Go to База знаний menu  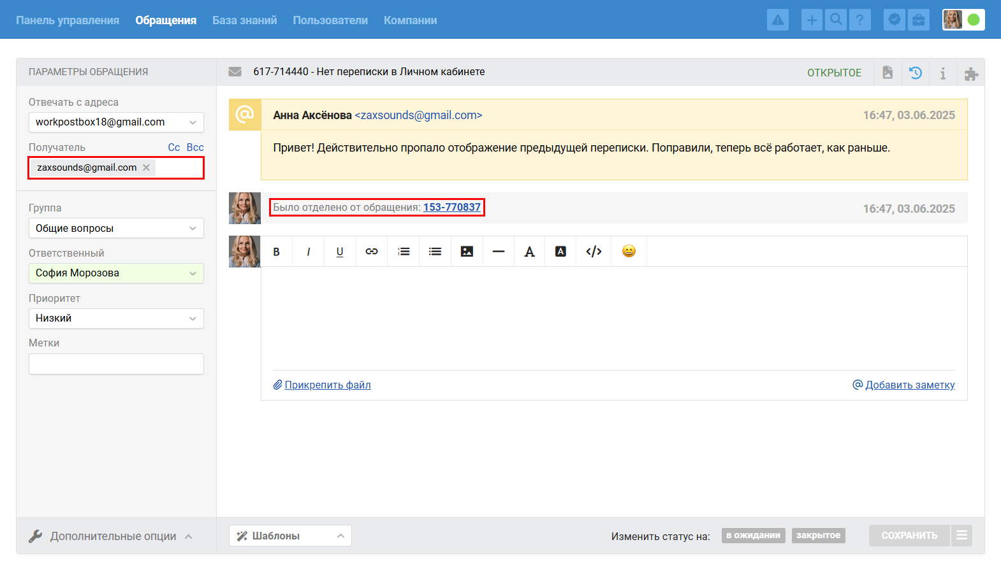(244, 20)
